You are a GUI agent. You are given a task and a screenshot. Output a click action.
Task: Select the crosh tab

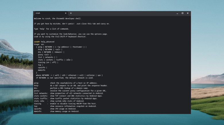49,13
